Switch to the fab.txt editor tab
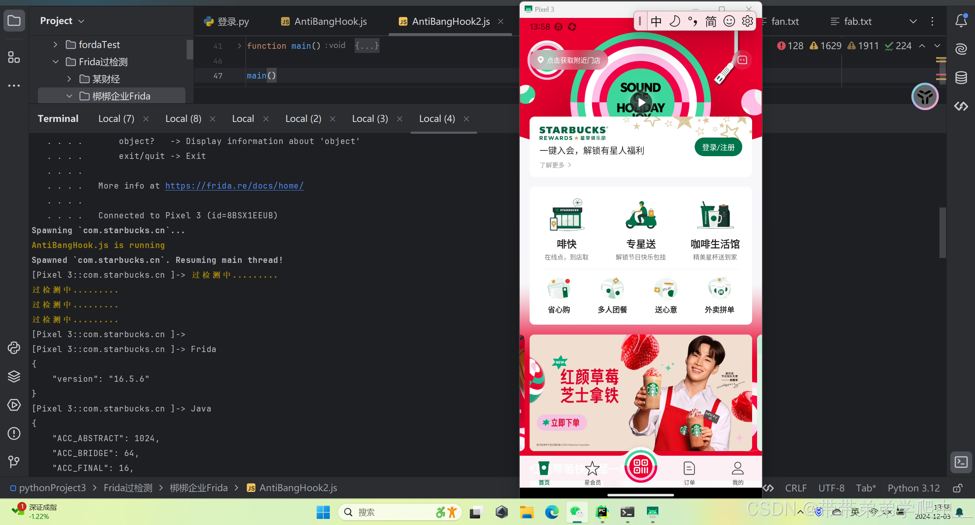Screen dimensions: 975x525 (851, 21)
